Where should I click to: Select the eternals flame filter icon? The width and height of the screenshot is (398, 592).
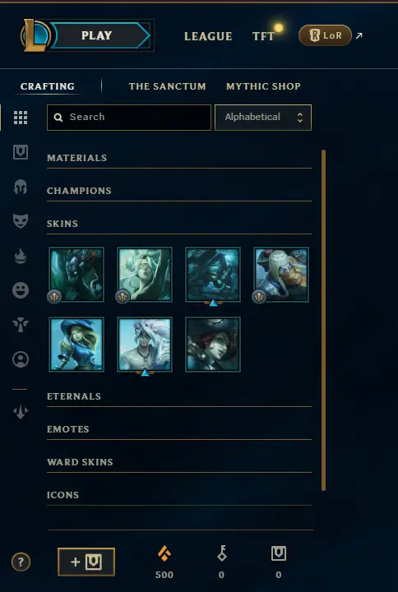click(x=21, y=257)
